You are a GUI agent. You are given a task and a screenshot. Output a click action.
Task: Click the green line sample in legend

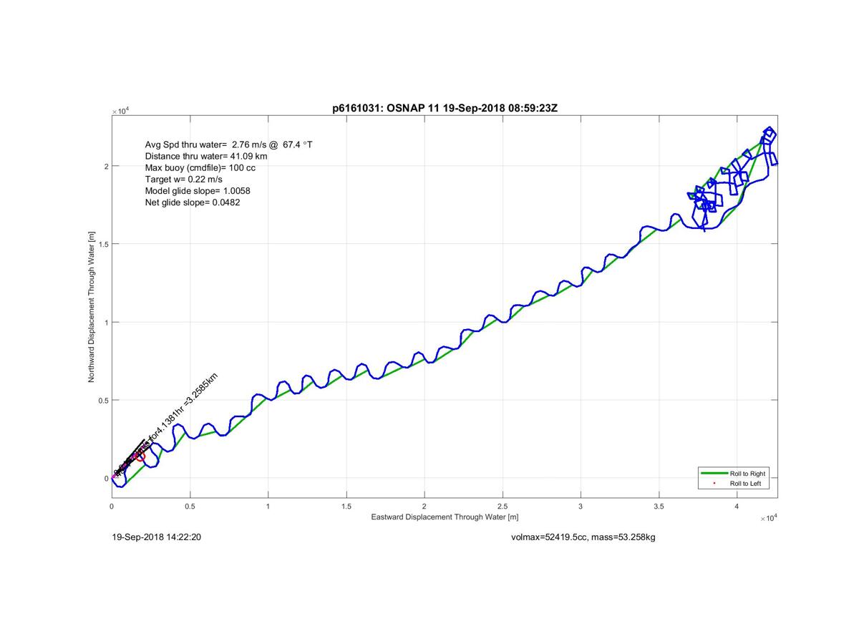(x=714, y=474)
